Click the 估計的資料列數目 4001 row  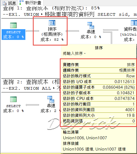click(99, 110)
